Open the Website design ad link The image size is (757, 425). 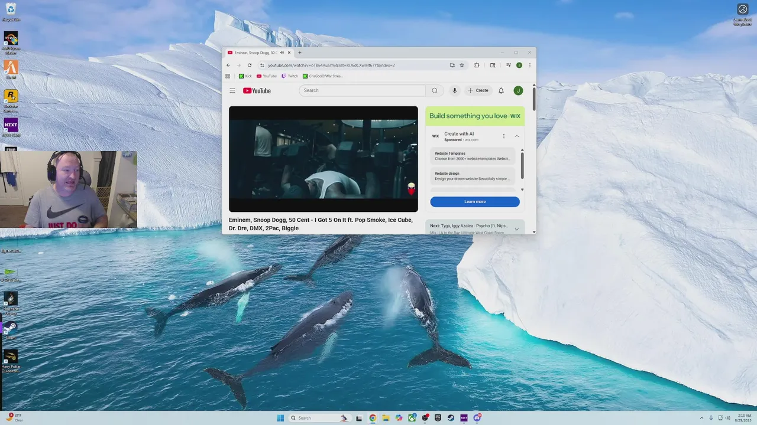[473, 176]
